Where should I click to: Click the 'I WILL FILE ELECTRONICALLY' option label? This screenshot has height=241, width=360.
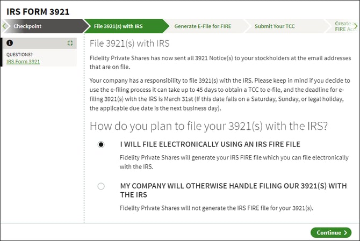click(x=210, y=144)
